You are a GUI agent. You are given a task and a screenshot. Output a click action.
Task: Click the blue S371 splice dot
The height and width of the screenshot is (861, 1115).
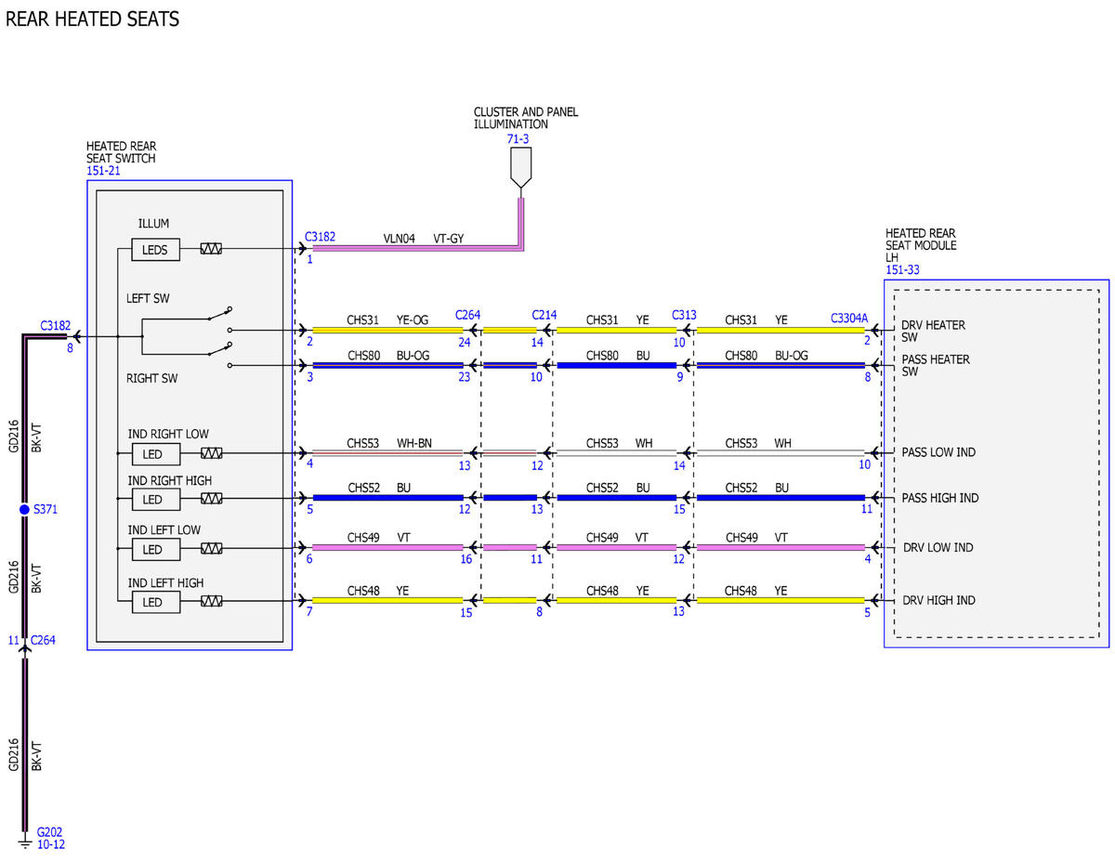pos(25,510)
